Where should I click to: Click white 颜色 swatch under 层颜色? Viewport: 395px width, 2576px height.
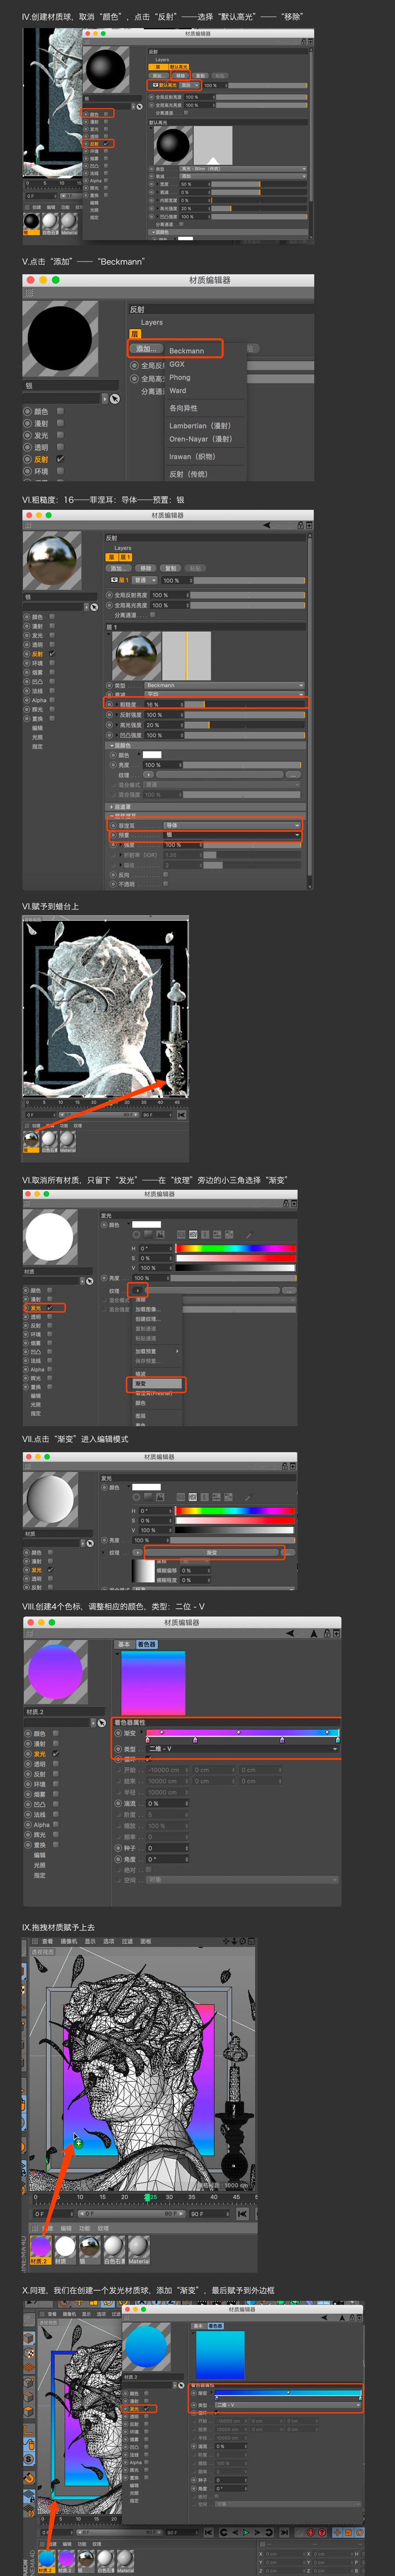tap(151, 755)
